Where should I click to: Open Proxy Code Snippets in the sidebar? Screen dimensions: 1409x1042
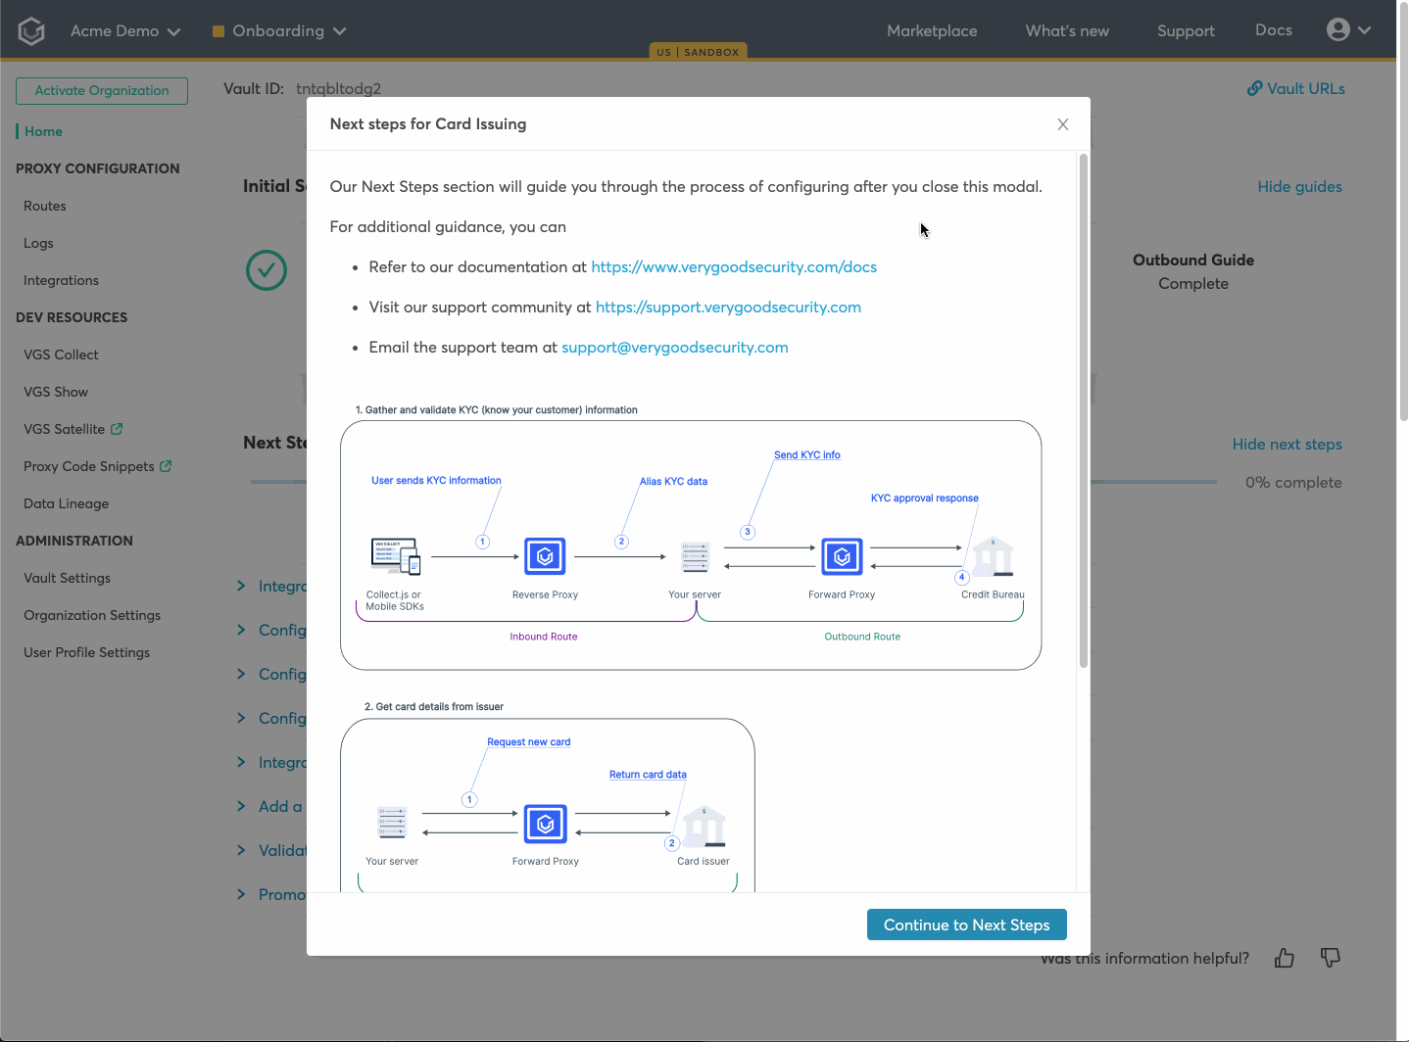click(x=88, y=466)
